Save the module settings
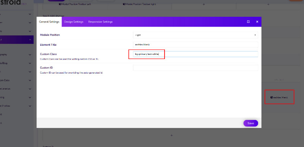Image resolution: width=304 pixels, height=147 pixels. [x=251, y=123]
